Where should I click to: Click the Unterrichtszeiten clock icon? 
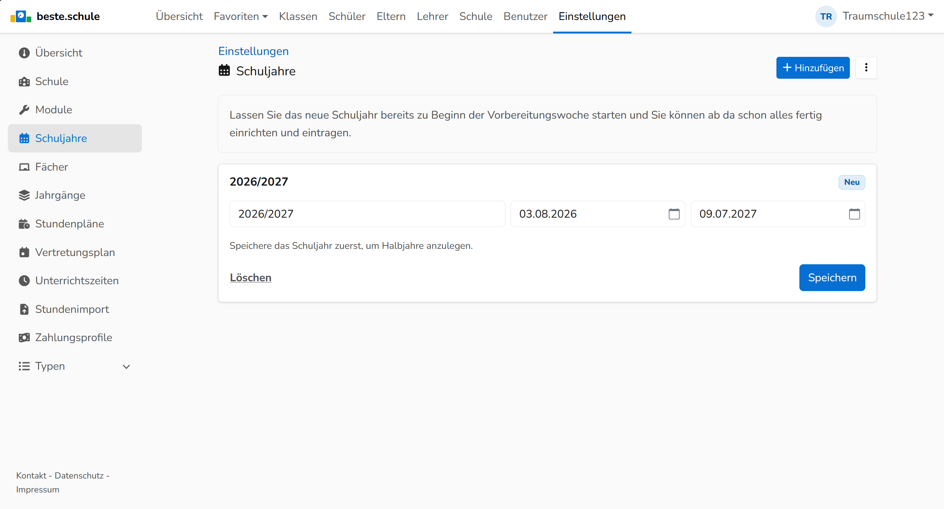click(24, 281)
